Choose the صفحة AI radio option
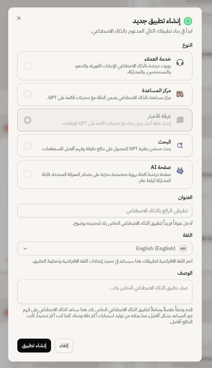This screenshot has width=212, height=368. click(x=27, y=174)
